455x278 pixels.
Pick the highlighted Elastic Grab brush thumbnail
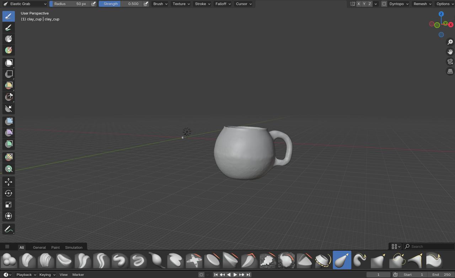point(342,260)
